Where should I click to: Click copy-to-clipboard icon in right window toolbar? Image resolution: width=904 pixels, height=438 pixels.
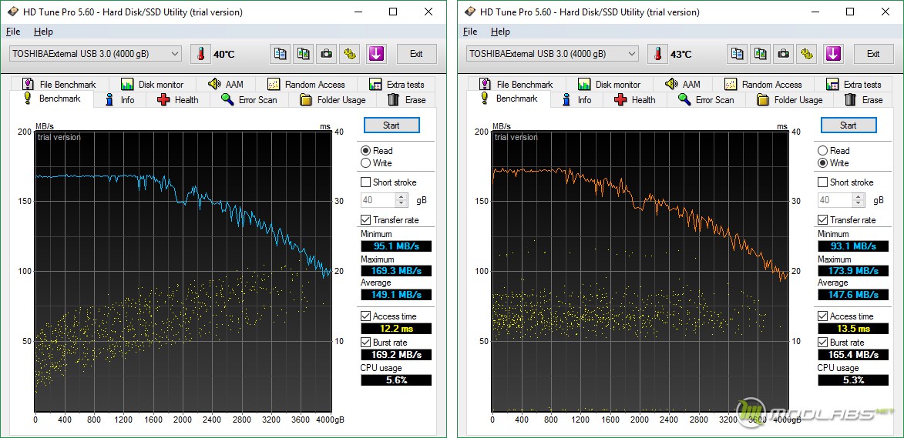[738, 54]
